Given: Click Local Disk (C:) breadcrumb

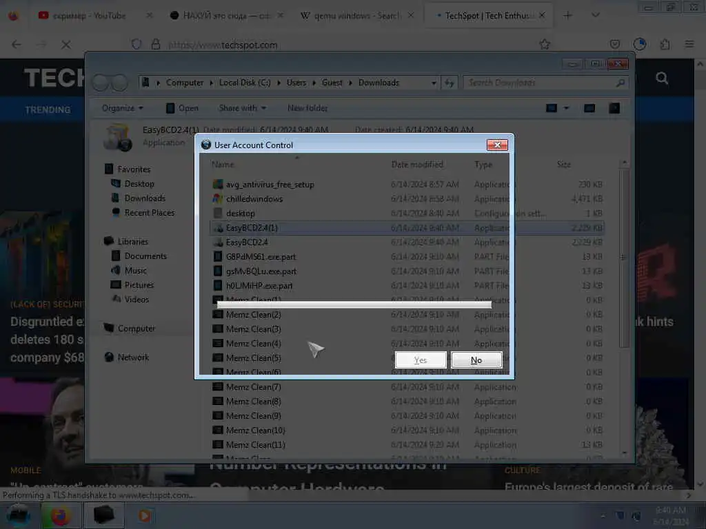Looking at the screenshot, I should [x=245, y=83].
